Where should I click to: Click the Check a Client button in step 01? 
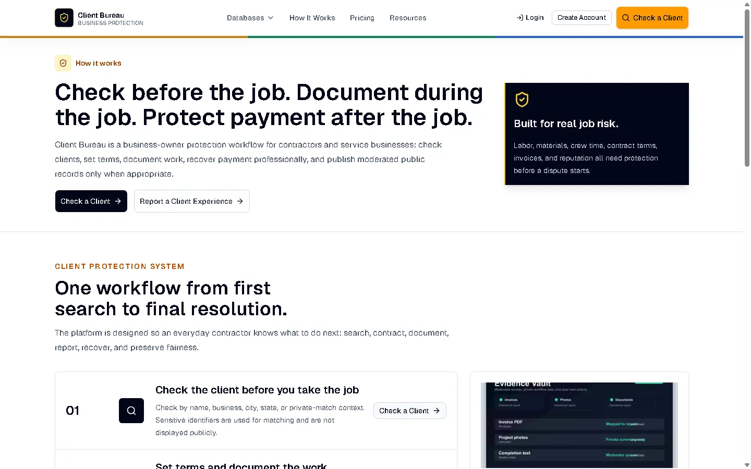(x=410, y=411)
